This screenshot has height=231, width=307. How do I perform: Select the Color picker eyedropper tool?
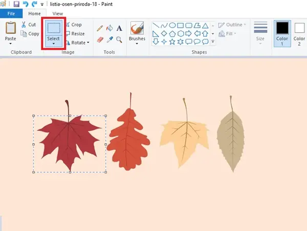(x=109, y=40)
